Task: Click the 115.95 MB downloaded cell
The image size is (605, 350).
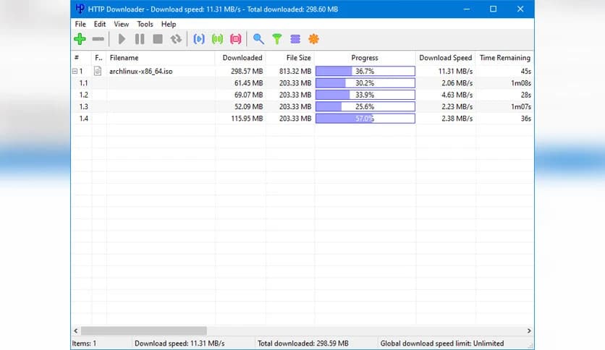Action: click(x=247, y=119)
